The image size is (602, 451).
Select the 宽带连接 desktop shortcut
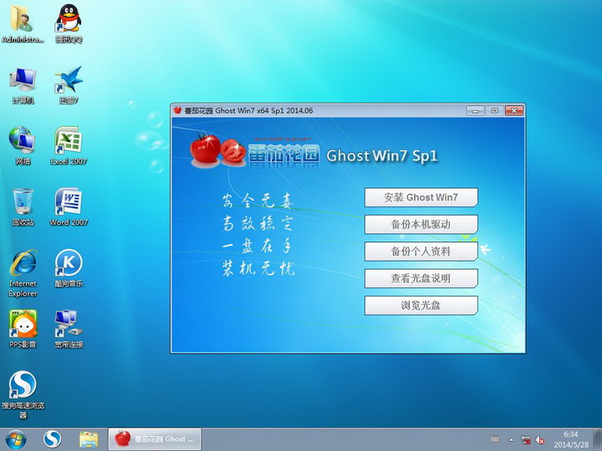tap(69, 324)
